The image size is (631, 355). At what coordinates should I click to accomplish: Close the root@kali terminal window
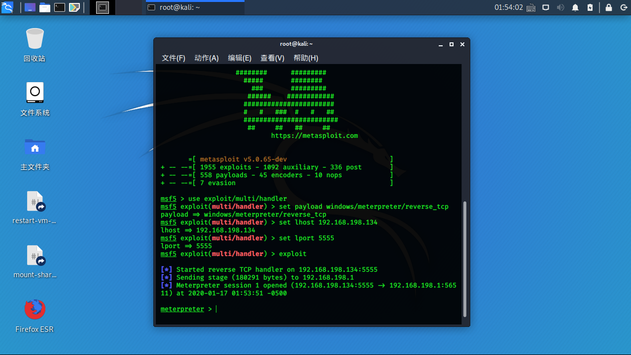tap(462, 44)
